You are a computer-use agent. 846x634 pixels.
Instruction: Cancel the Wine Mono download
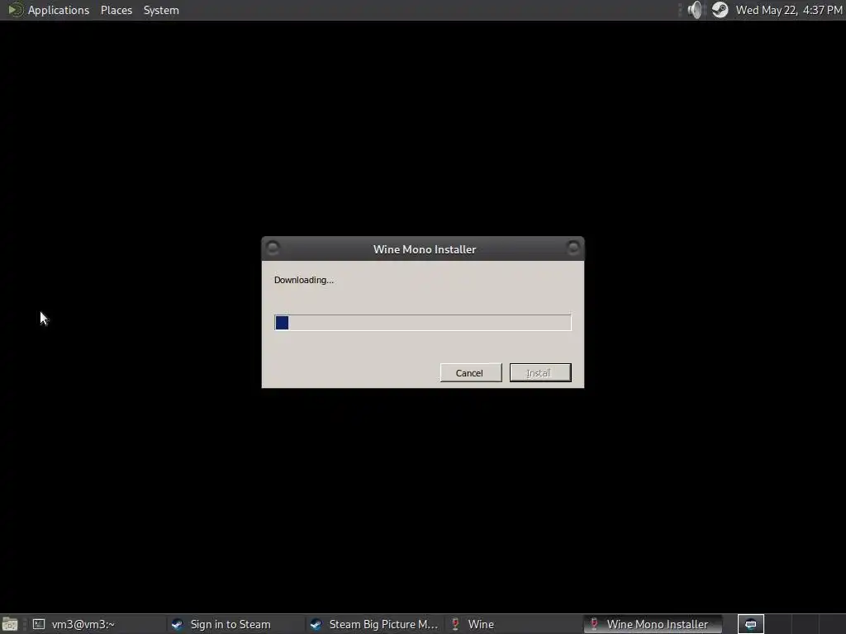(470, 372)
